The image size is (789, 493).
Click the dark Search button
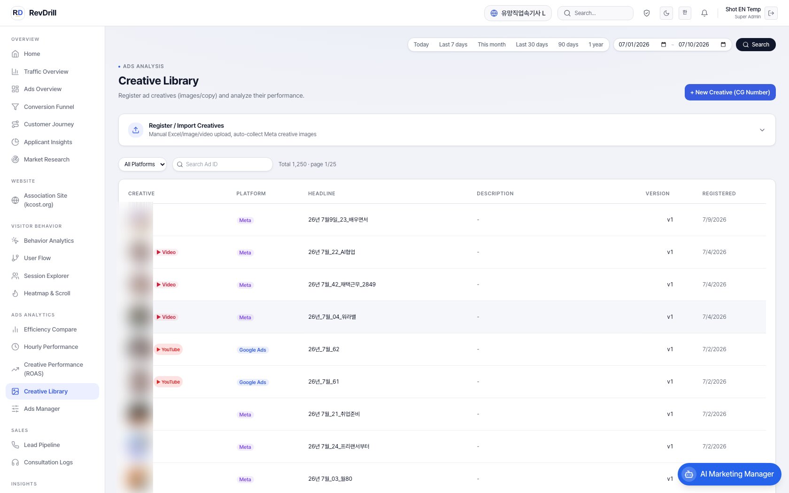coord(756,45)
